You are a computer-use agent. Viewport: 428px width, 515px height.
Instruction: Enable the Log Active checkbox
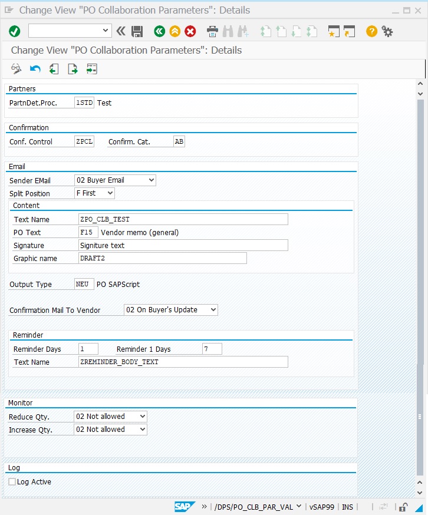click(x=12, y=481)
